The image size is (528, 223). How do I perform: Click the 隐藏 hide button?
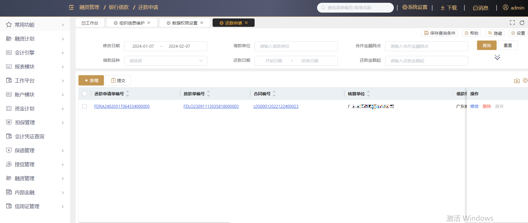pyautogui.click(x=495, y=33)
